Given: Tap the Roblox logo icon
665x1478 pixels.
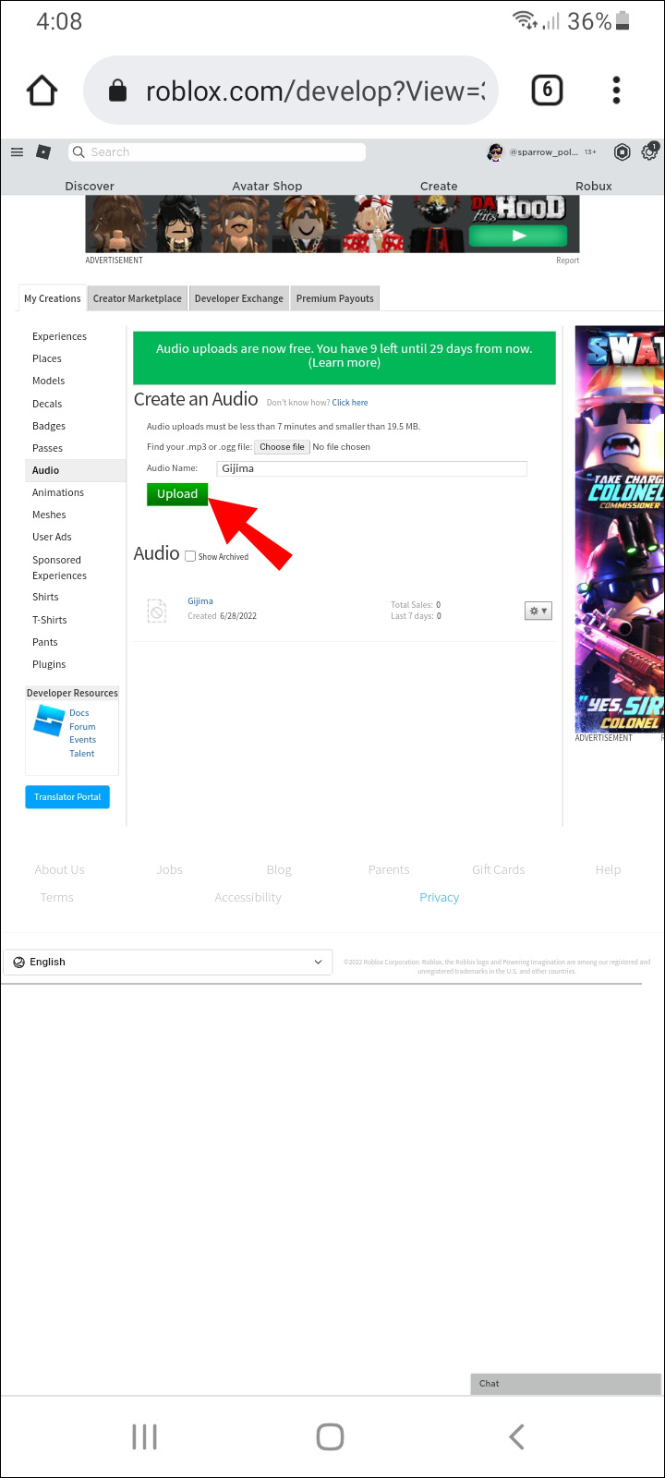Looking at the screenshot, I should [x=43, y=152].
